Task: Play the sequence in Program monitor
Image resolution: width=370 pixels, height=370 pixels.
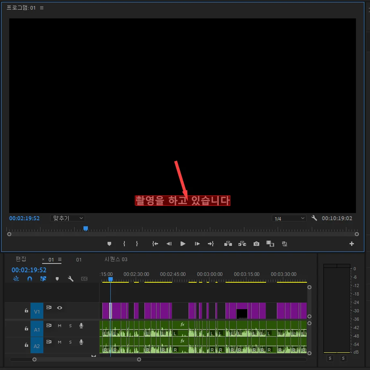Action: [x=183, y=244]
